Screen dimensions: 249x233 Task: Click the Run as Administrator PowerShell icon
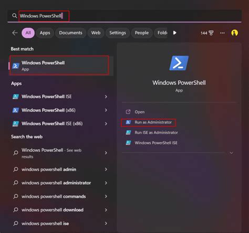coord(128,122)
